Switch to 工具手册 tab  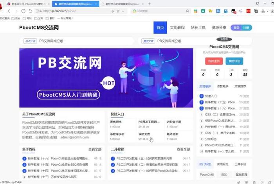tap(240, 164)
